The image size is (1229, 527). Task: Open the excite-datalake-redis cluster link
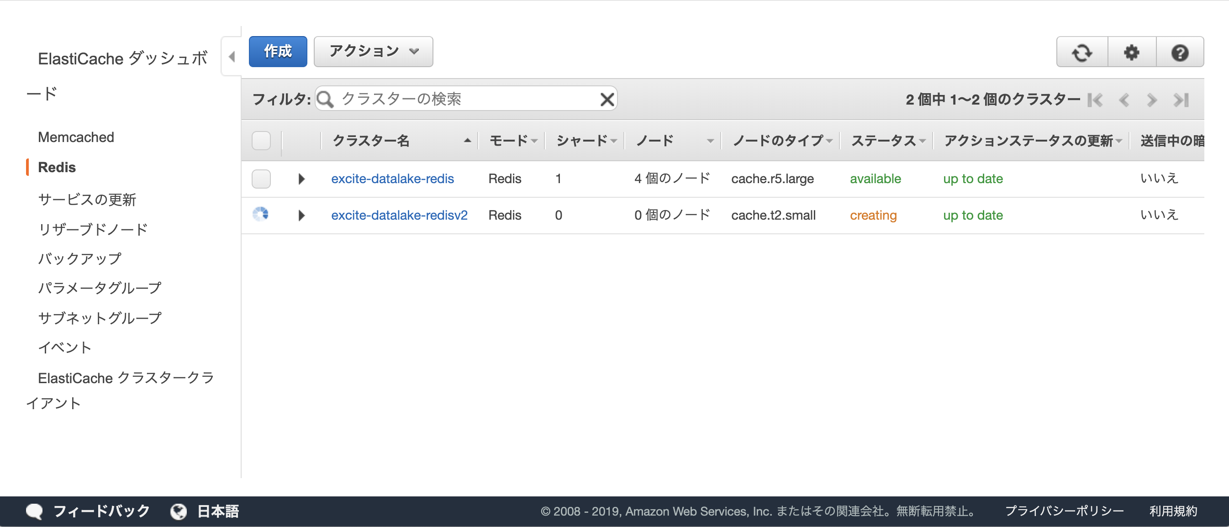coord(392,179)
